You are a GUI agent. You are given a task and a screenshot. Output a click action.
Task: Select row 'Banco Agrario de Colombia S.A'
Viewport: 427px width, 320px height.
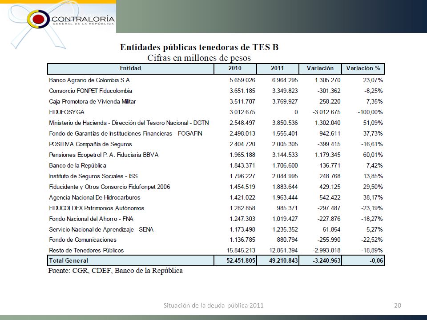(216, 80)
